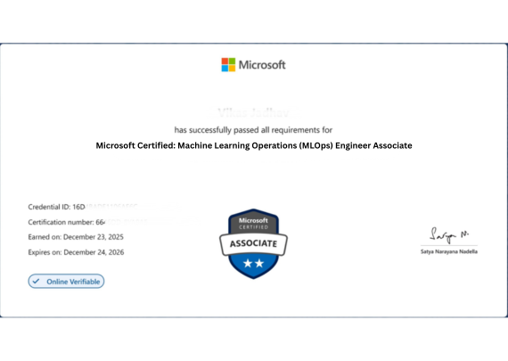Screen dimensions: 508x361
Task: Click the Online Verifiable badge button
Action: pos(66,282)
